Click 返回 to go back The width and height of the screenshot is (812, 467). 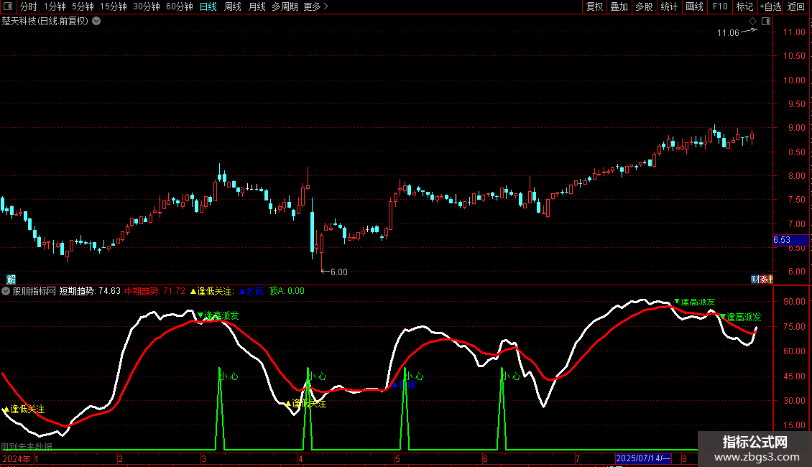click(796, 6)
